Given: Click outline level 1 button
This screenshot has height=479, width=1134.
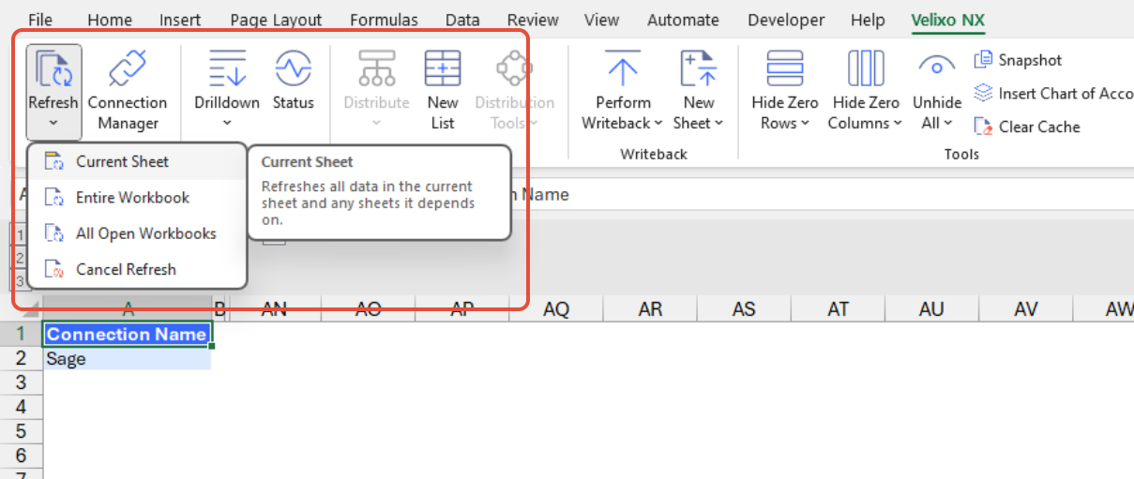Looking at the screenshot, I should pos(18,234).
